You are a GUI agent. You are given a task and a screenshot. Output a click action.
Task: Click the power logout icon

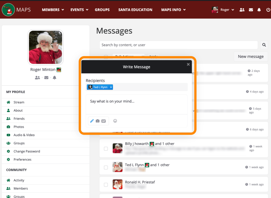(x=268, y=10)
